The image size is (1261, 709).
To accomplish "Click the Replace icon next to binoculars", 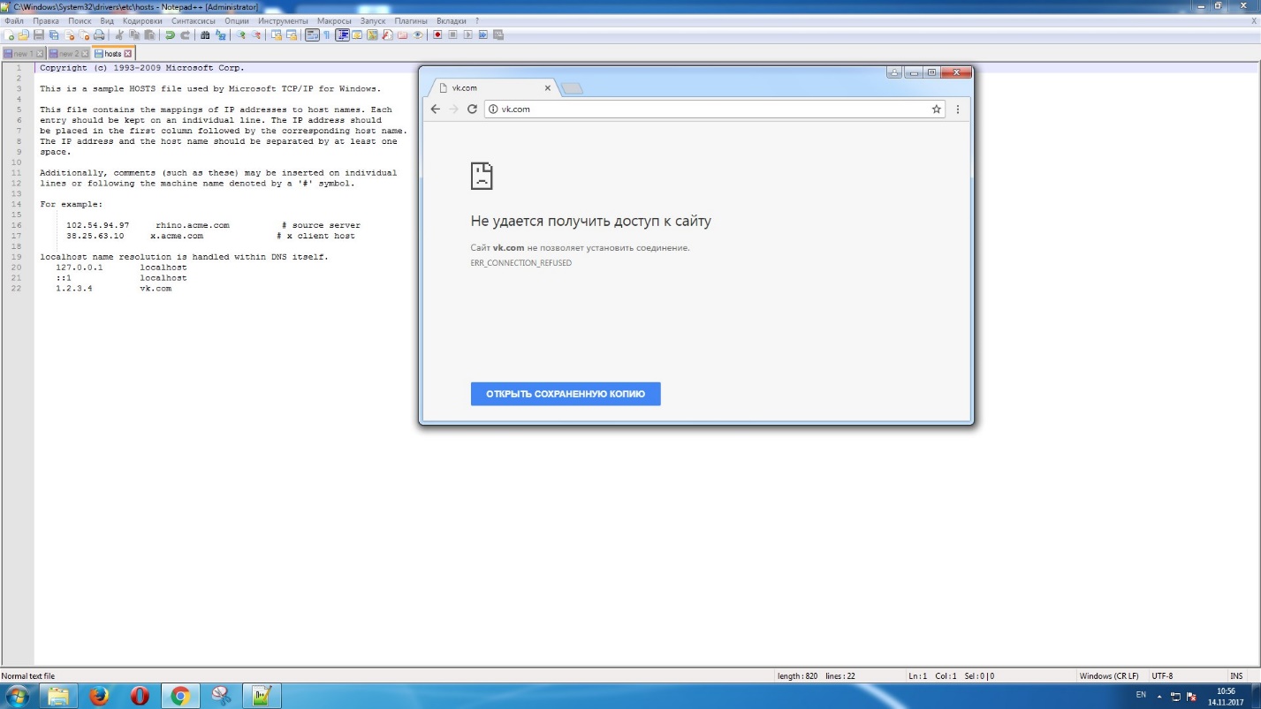I will 221,35.
